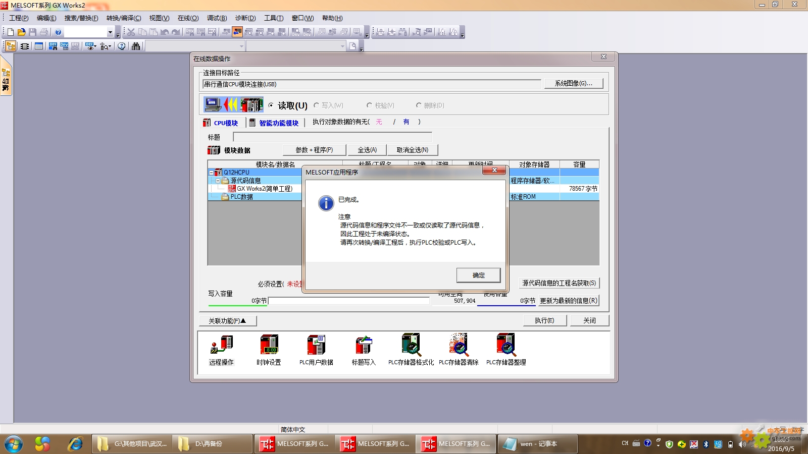Click the 参数+程序(P) button

tap(315, 150)
